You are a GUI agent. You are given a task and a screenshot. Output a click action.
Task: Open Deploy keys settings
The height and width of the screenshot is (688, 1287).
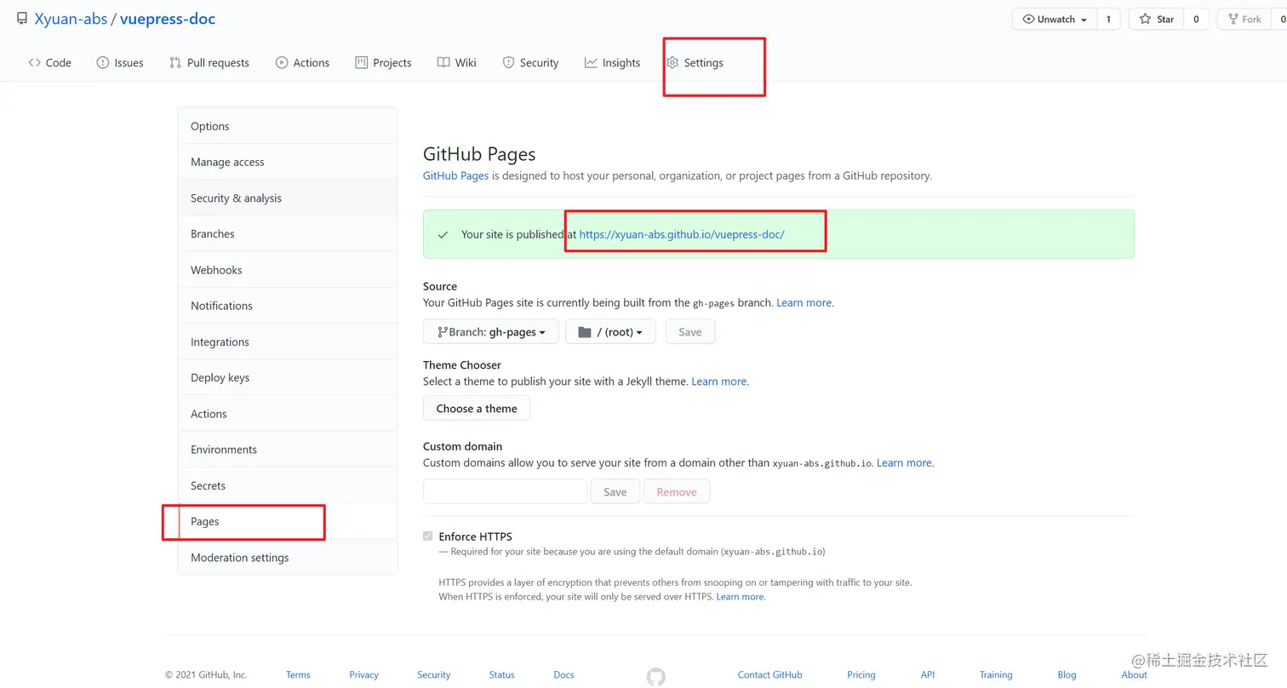[x=288, y=377]
